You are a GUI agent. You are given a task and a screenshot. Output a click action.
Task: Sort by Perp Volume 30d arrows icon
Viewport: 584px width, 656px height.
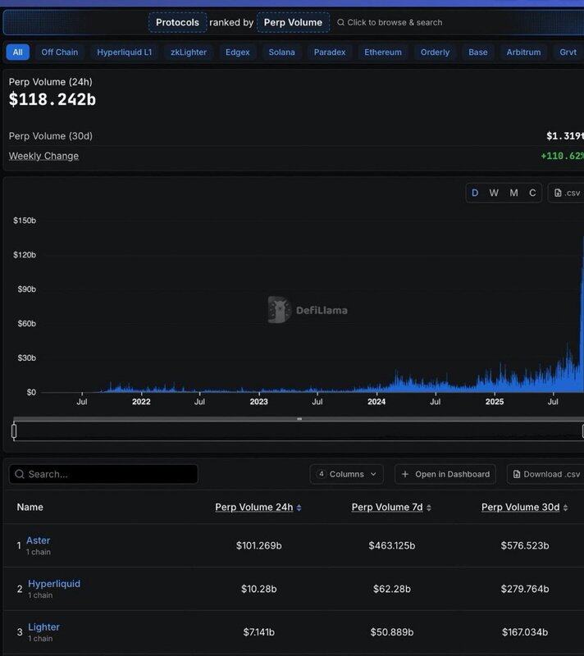566,508
